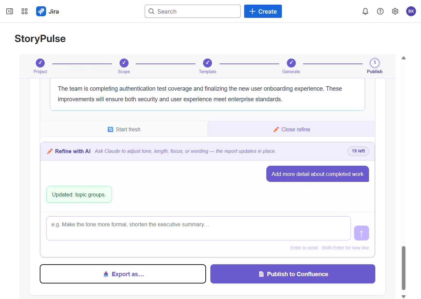421x299 pixels.
Task: Open the BK profile avatar
Action: [x=411, y=11]
